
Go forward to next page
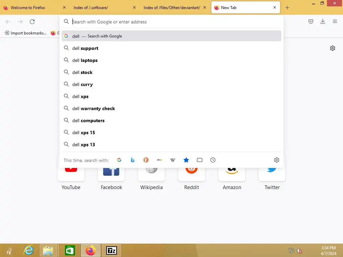coord(20,22)
